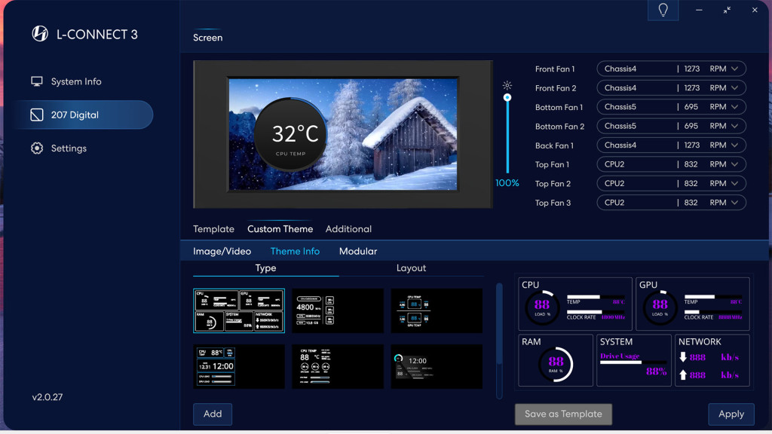Expand Top Fan 1 sensor dropdown
The height and width of the screenshot is (434, 772).
[x=671, y=164]
